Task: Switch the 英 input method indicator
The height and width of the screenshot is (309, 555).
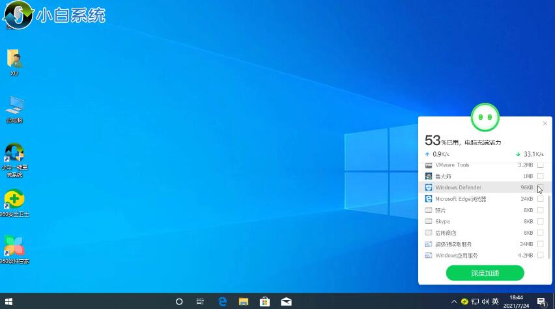Action: click(496, 302)
